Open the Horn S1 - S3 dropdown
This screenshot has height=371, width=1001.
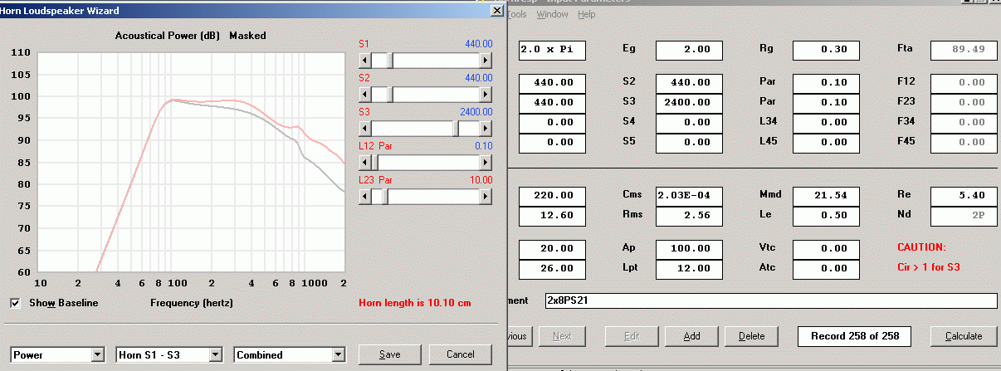[215, 354]
